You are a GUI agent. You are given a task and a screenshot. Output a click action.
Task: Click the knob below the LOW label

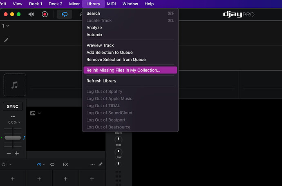[x=119, y=164]
